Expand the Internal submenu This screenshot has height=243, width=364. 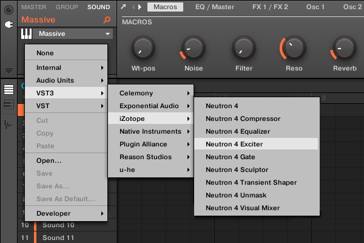point(66,67)
